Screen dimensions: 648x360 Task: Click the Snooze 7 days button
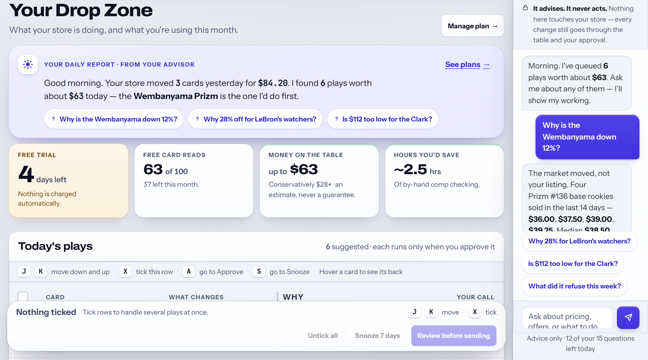click(x=378, y=336)
